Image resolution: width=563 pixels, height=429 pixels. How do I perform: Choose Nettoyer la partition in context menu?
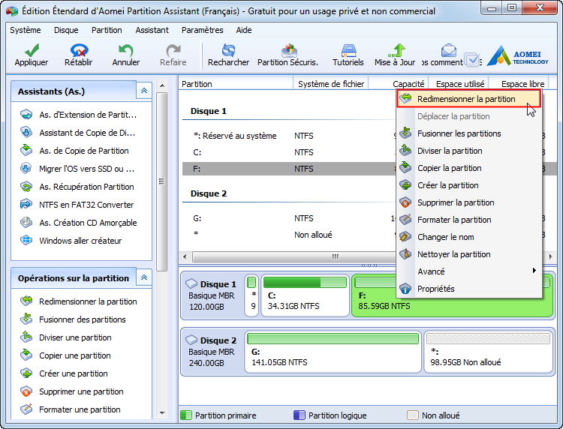coord(468,254)
